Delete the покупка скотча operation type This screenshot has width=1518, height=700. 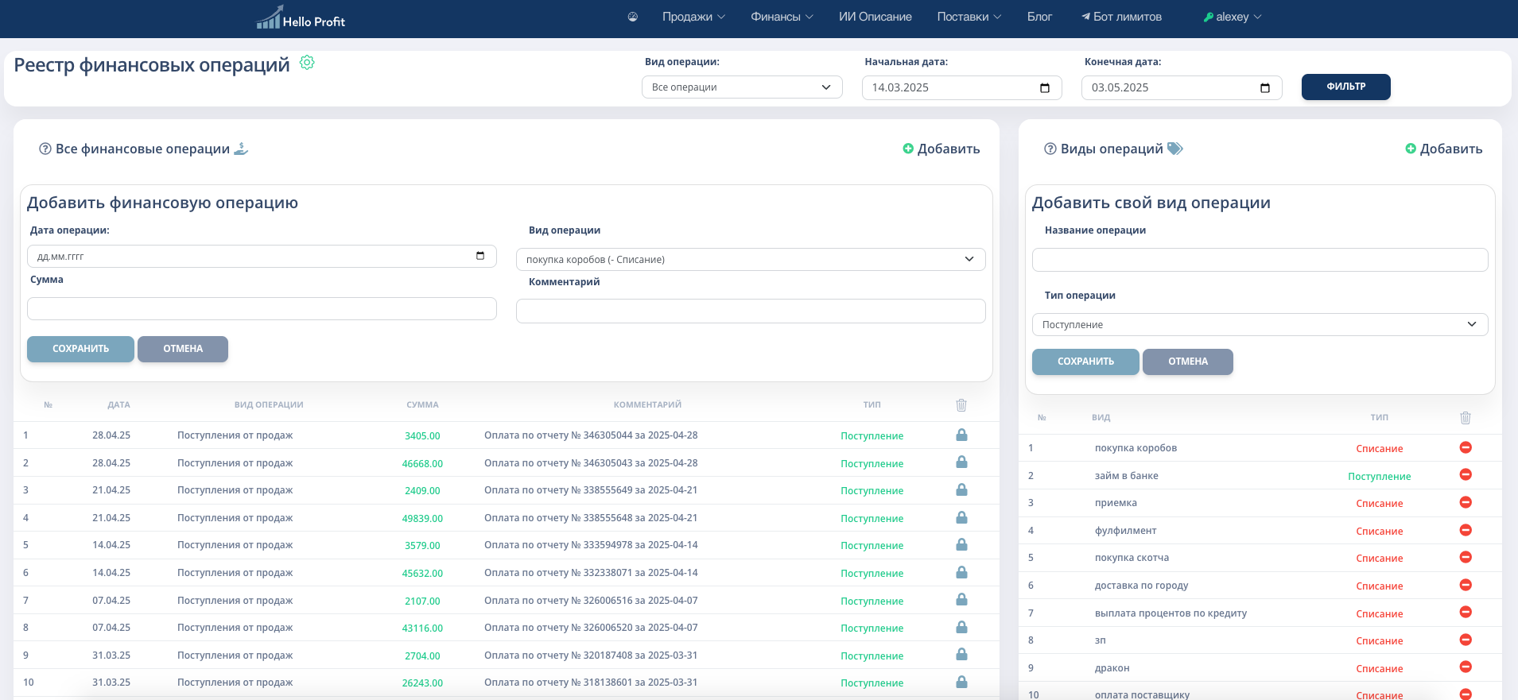1466,557
